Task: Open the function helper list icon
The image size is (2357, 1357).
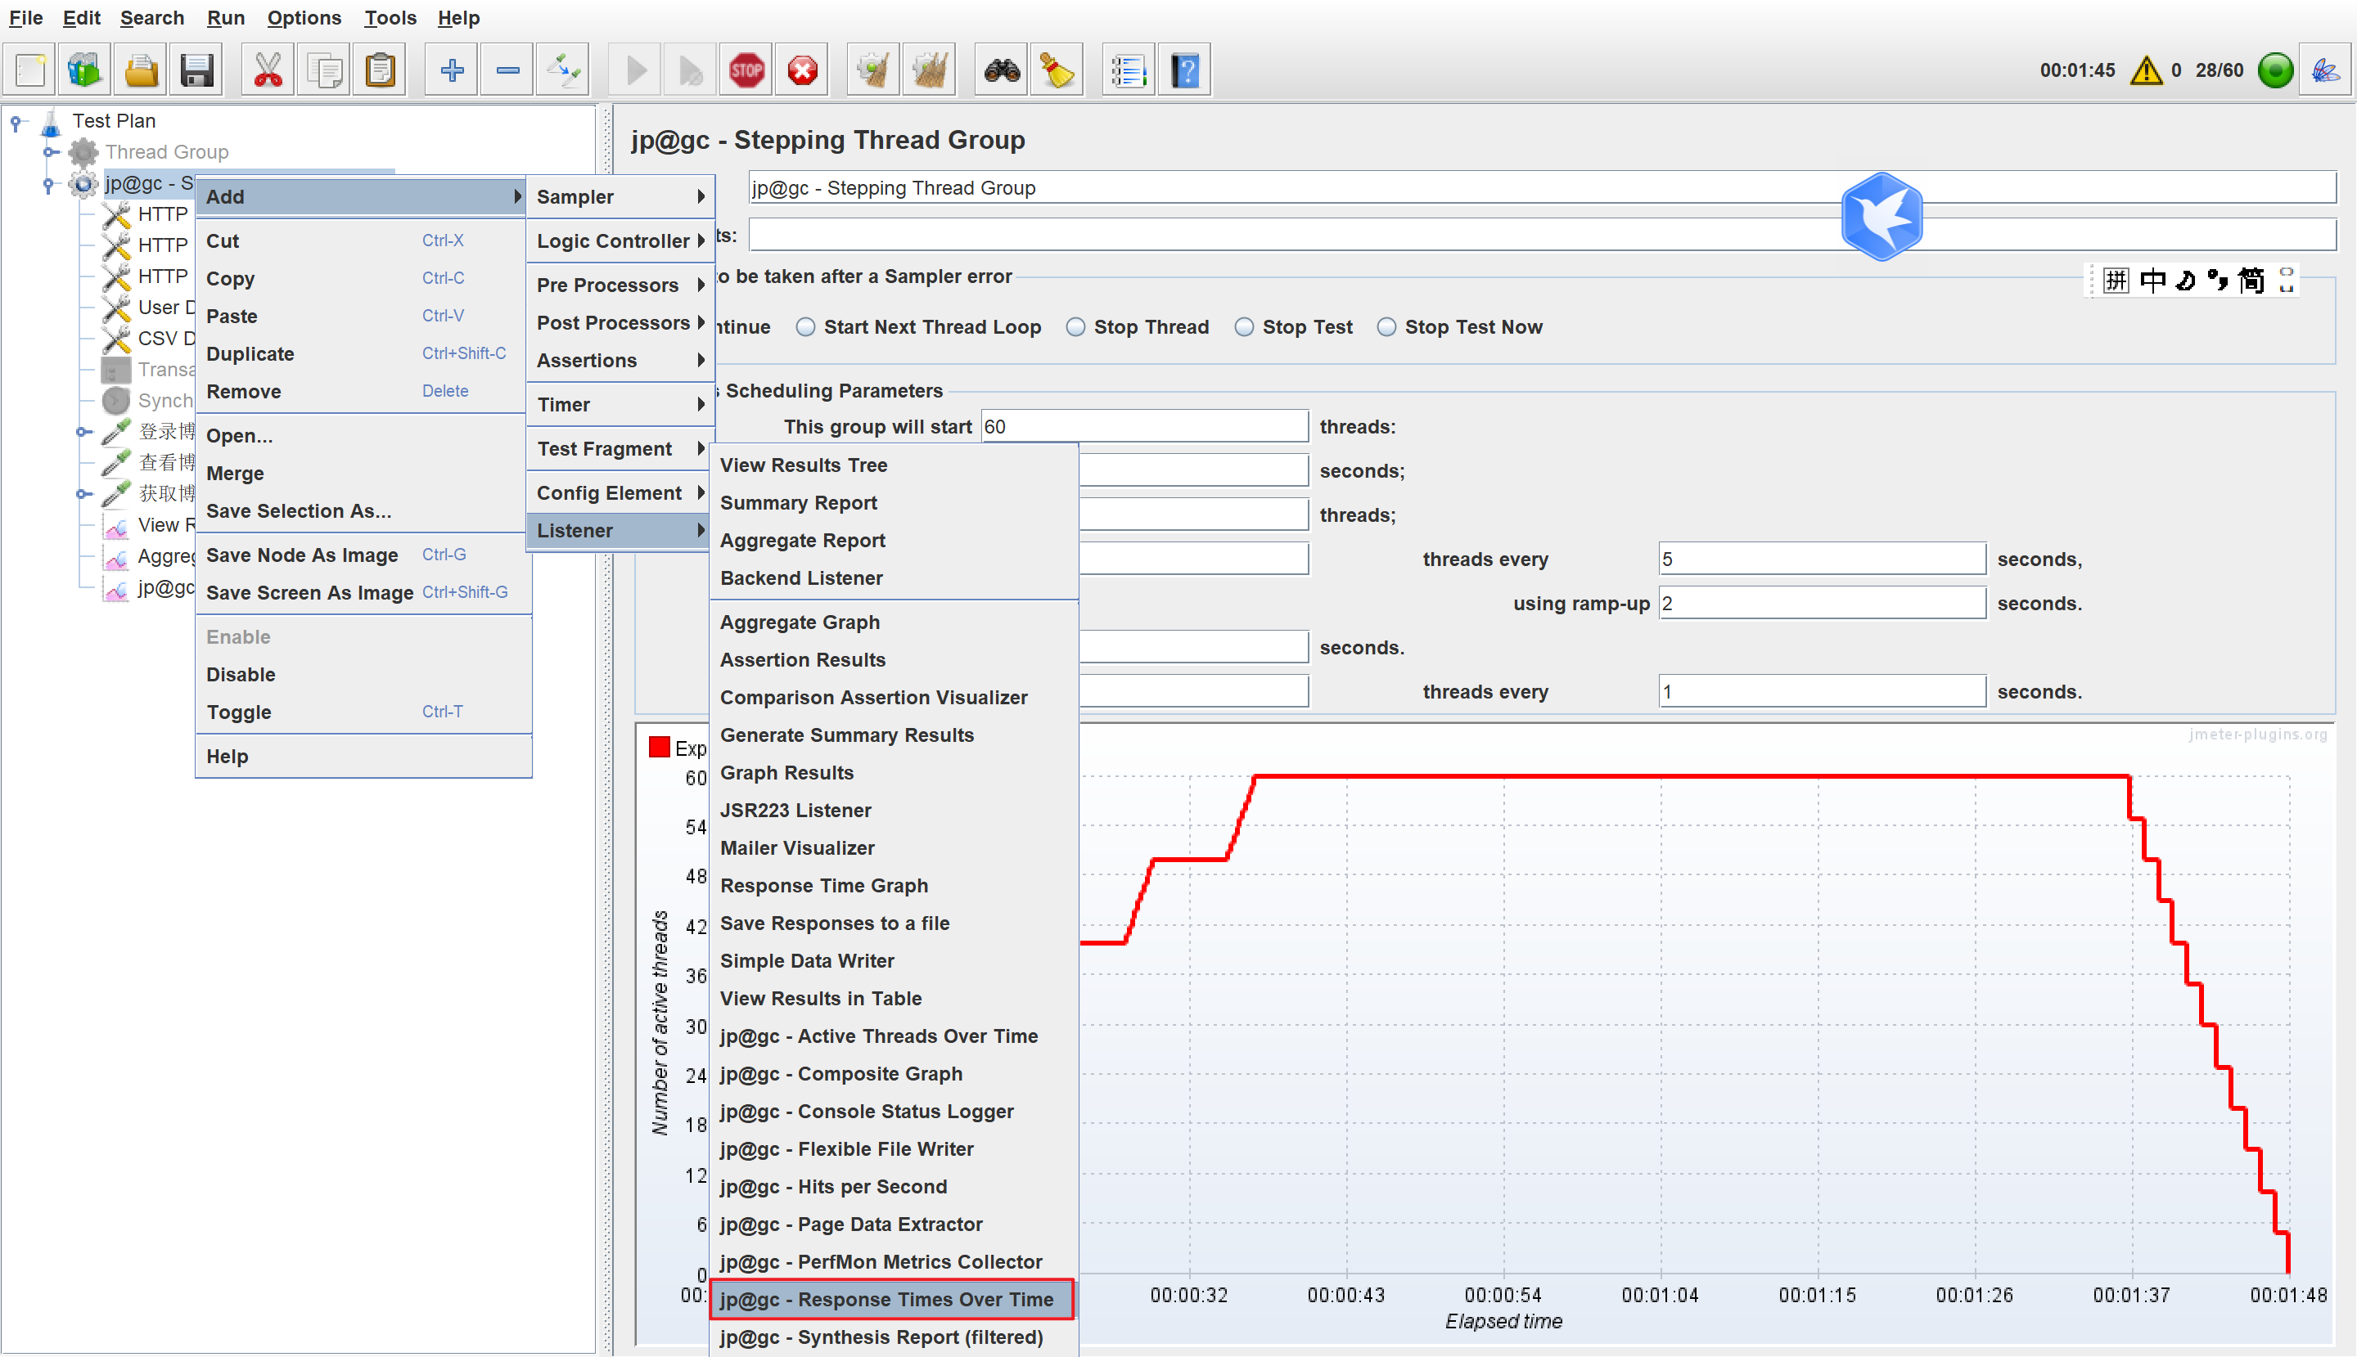Action: (x=1128, y=70)
